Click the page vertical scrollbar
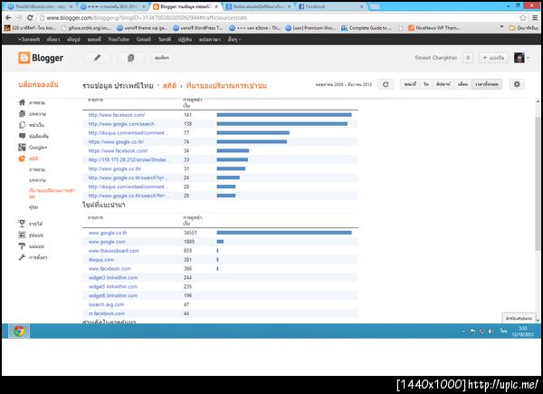 pos(538,184)
